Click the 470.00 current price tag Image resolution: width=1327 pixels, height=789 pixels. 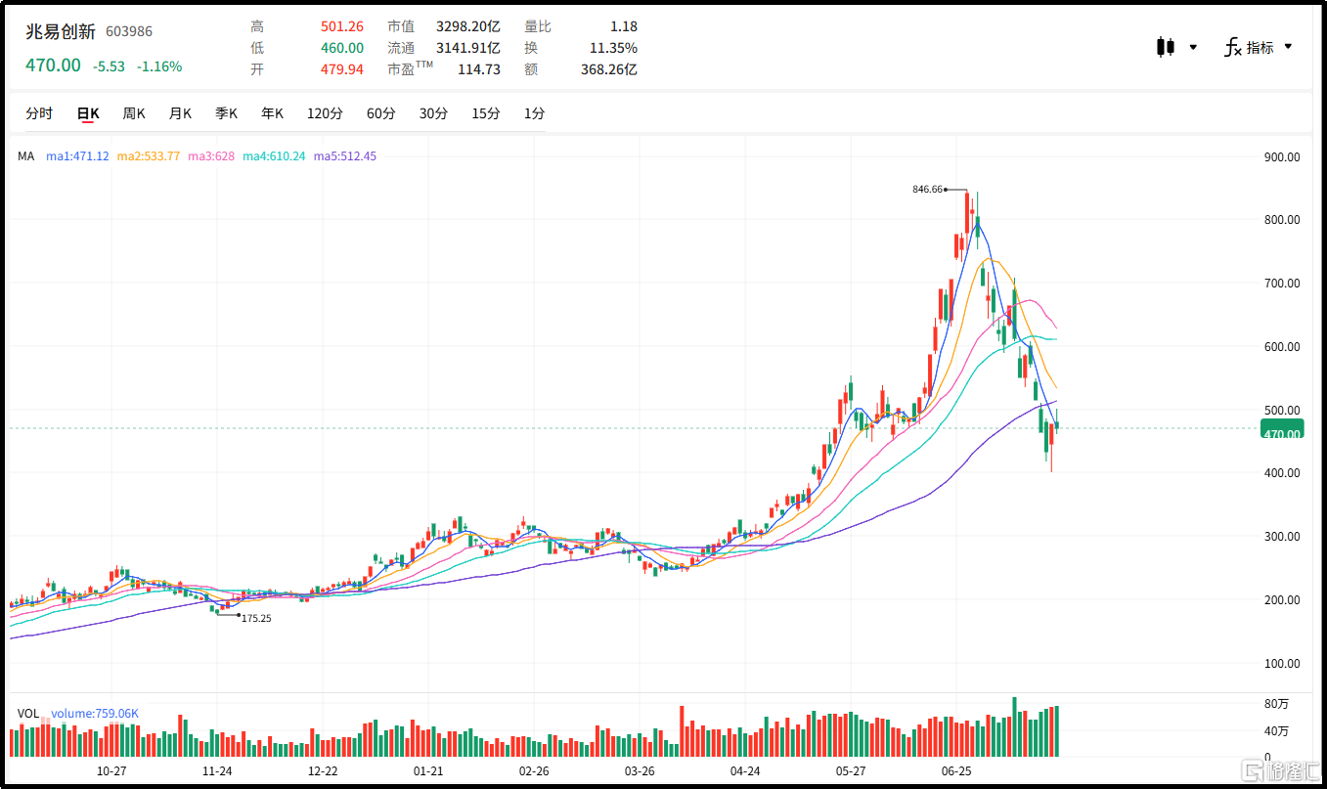[x=1281, y=434]
